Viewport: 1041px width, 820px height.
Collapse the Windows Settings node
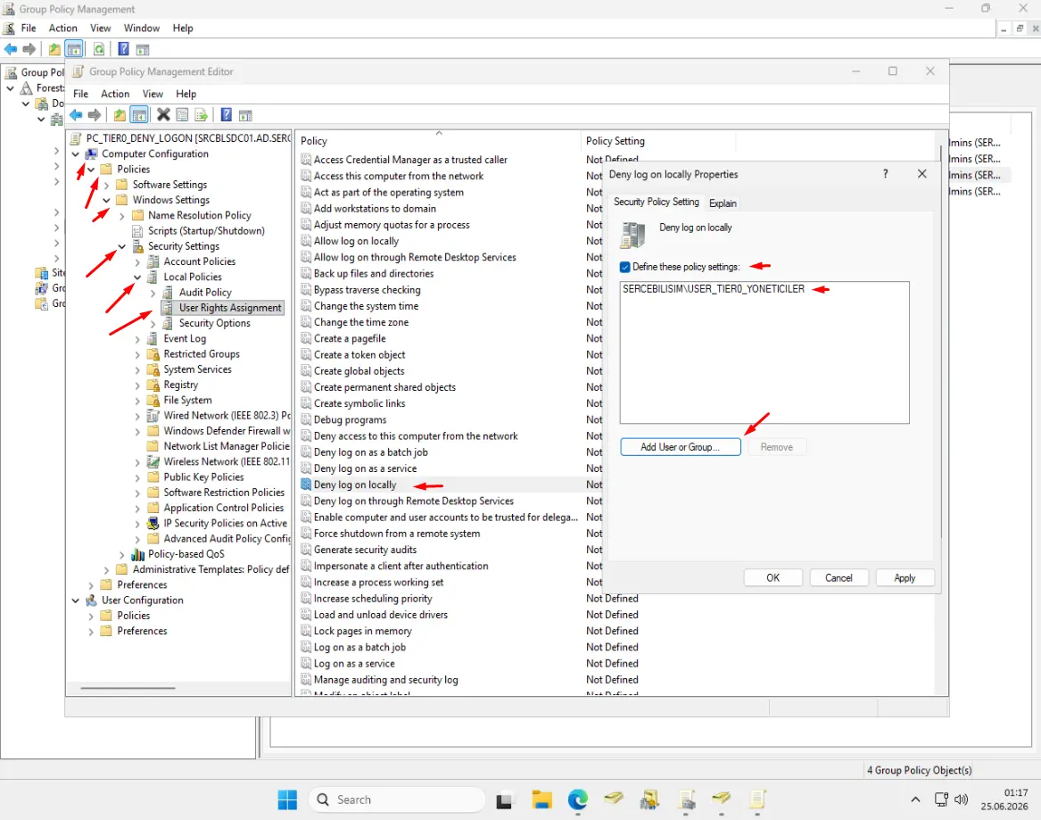tap(106, 200)
